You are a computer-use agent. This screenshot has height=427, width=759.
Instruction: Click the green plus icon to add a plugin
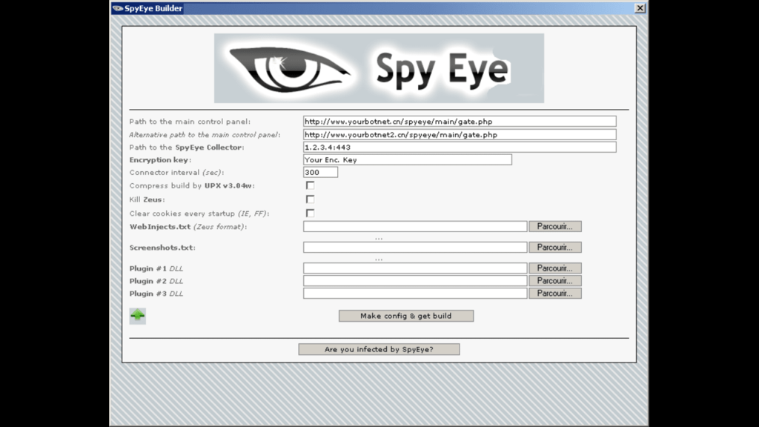(137, 316)
